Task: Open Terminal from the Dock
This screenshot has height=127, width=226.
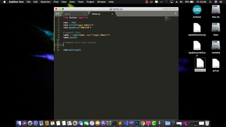Action: click(x=114, y=123)
